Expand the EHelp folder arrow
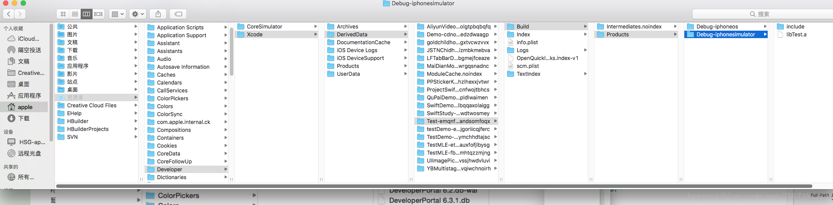Image resolution: width=833 pixels, height=205 pixels. click(x=136, y=113)
